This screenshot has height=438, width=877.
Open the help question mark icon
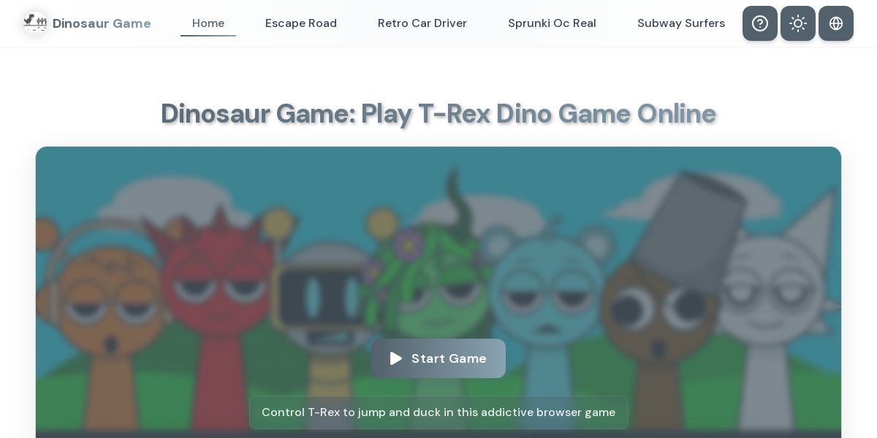(x=760, y=23)
